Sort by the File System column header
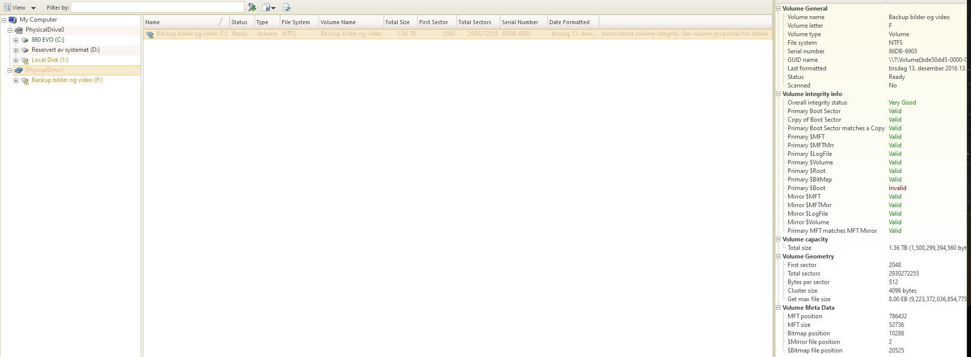971x357 pixels. point(299,22)
